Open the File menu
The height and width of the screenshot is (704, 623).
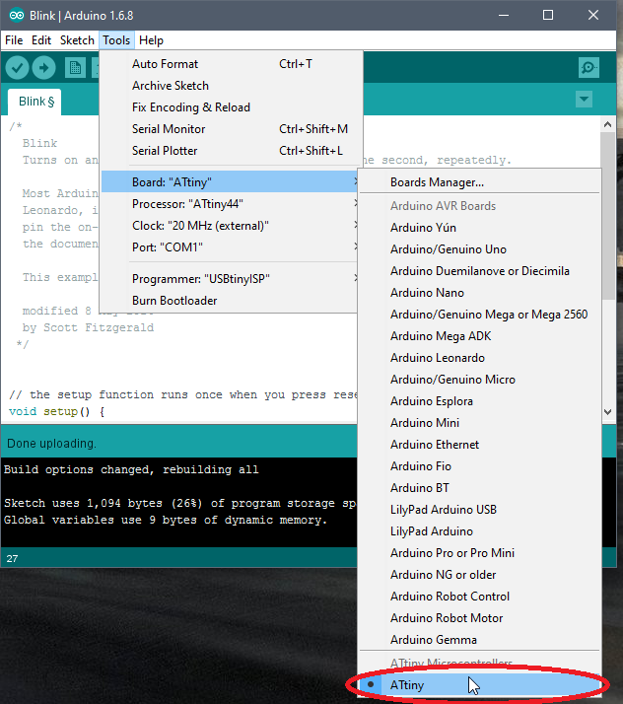(14, 40)
